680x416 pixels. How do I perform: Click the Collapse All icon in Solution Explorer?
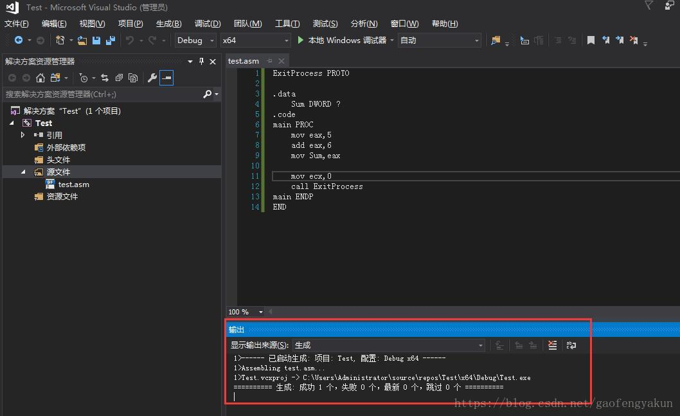click(x=120, y=78)
